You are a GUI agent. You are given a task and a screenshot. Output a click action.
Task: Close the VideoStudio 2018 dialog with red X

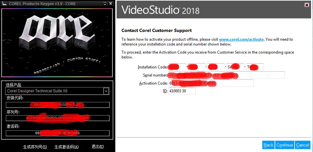(x=307, y=5)
